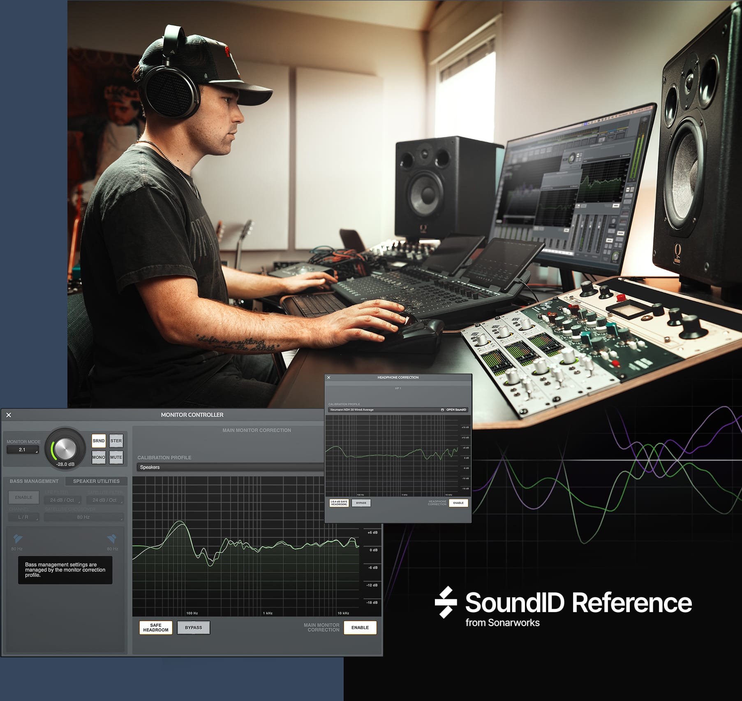Switch to the Speaker Utilities tab
This screenshot has width=742, height=701.
click(x=96, y=481)
